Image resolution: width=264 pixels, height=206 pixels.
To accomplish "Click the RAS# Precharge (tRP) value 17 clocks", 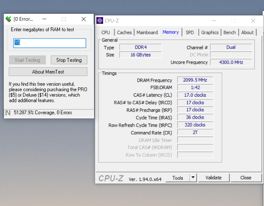I will pyautogui.click(x=195, y=110).
